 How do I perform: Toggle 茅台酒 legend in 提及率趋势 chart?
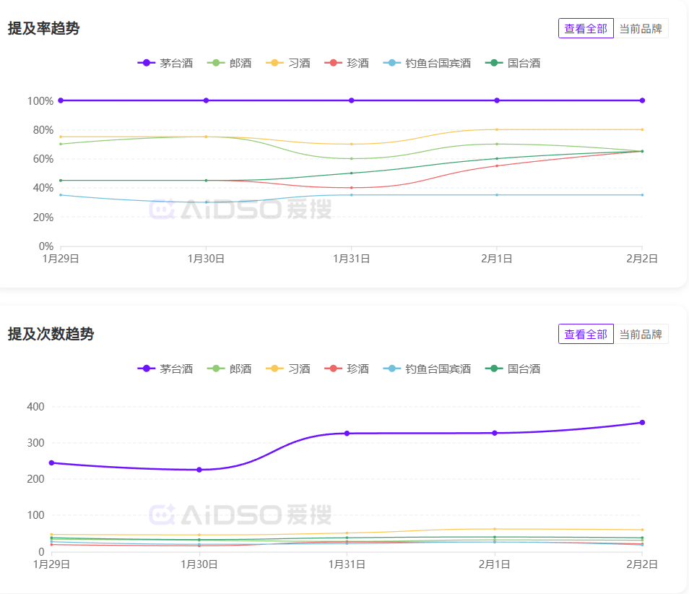[165, 63]
